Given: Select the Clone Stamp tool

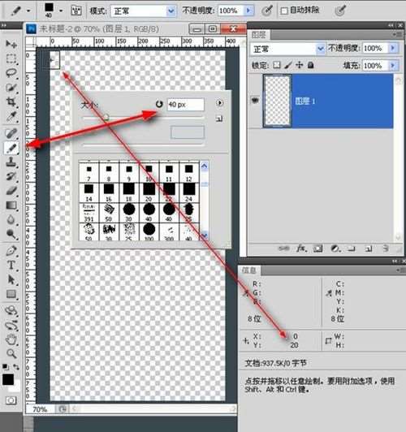Looking at the screenshot, I should (x=11, y=162).
